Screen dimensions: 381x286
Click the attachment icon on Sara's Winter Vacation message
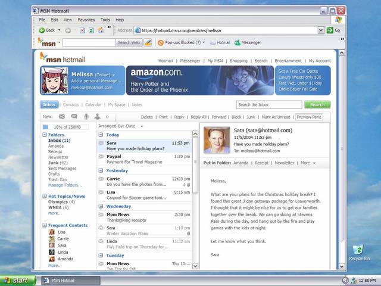point(188,234)
